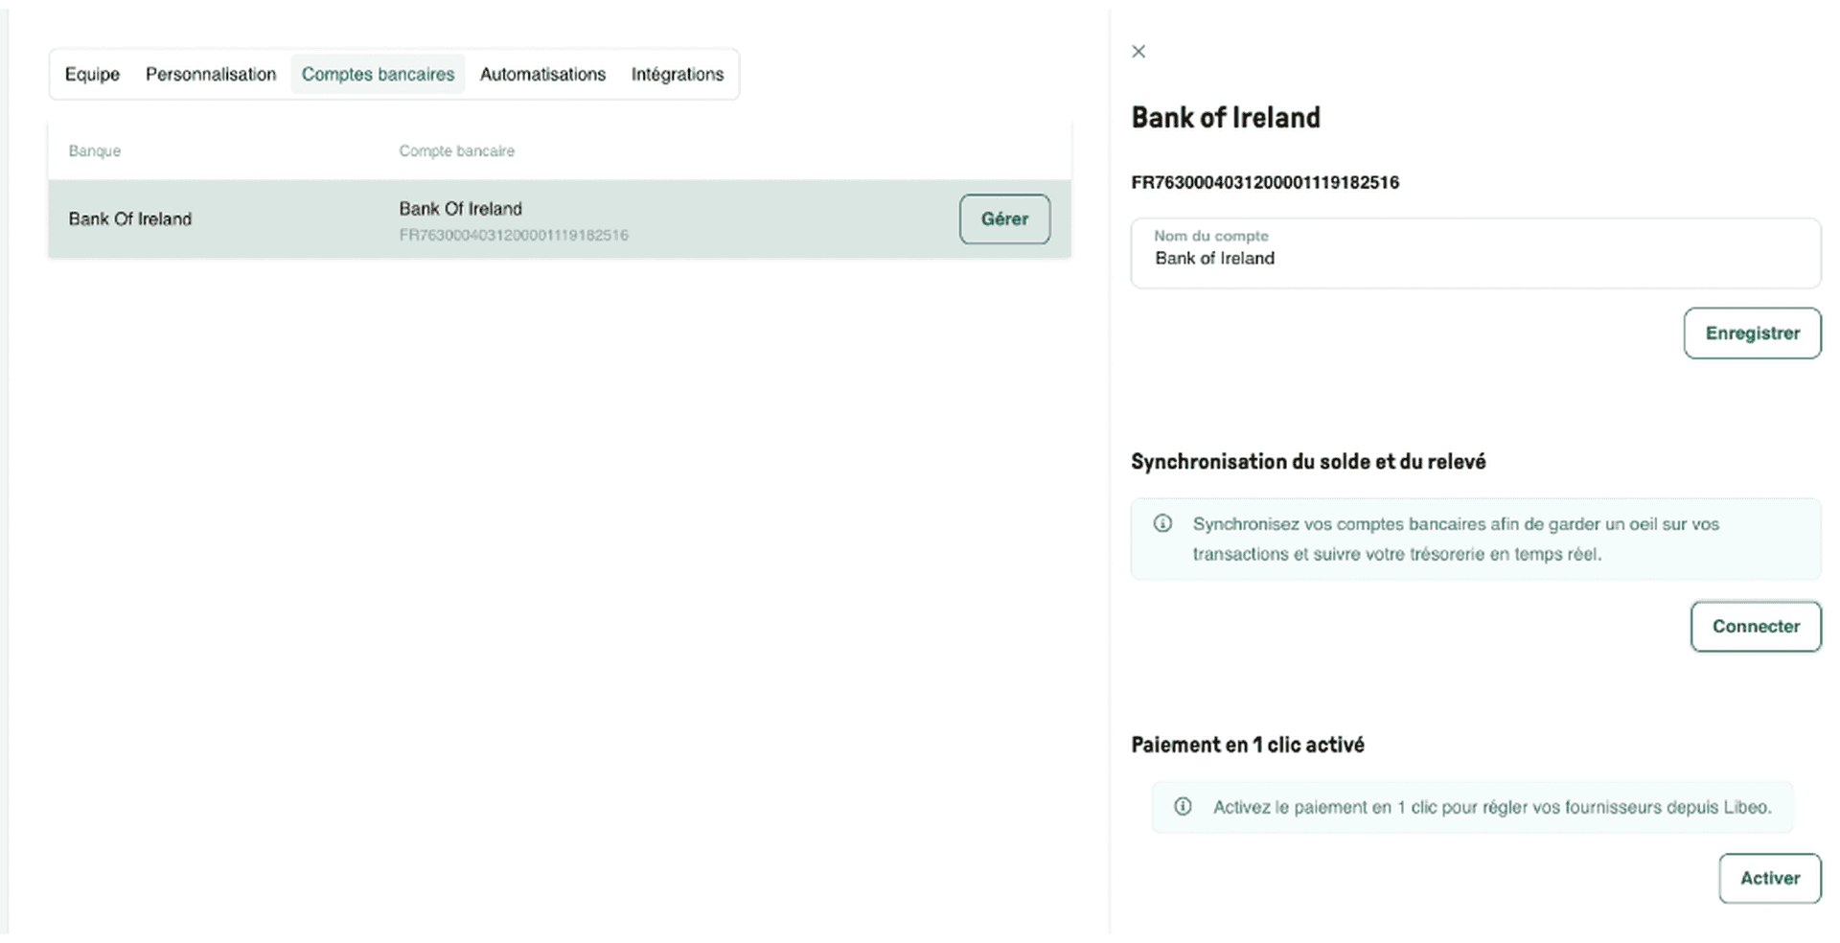Screen dimensions: 1840x943
Task: Open the Personnalisation tab
Action: 211,74
